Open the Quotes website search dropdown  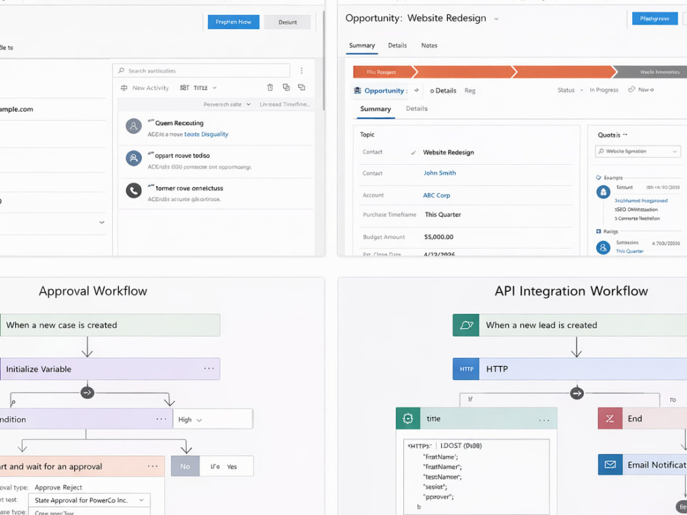click(638, 151)
